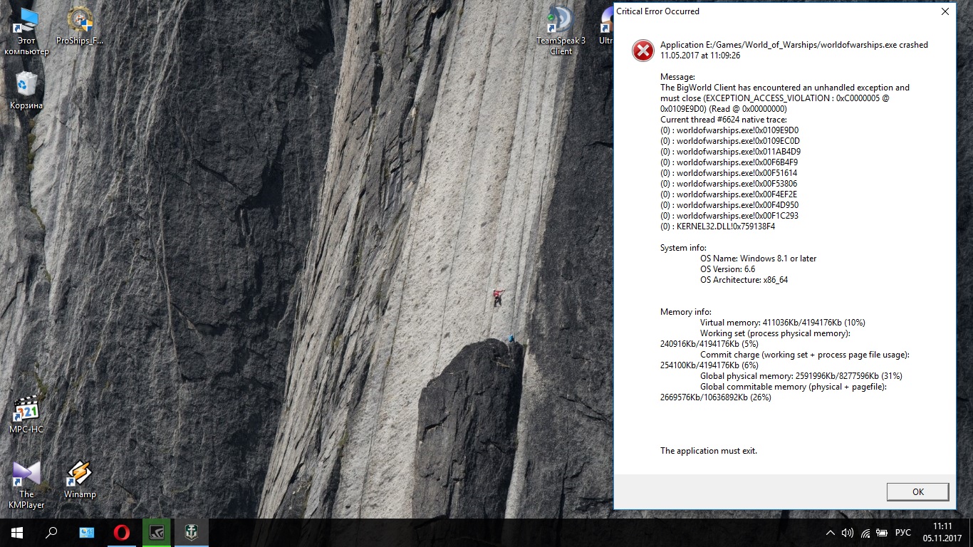Click 'Virtual memory: 411036Kb/4194176Kb (10%)'
Screen dimensions: 973x547
[783, 323]
